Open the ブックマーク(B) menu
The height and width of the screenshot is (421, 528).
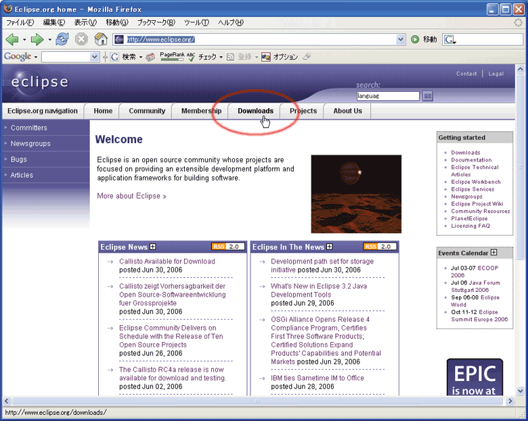156,22
